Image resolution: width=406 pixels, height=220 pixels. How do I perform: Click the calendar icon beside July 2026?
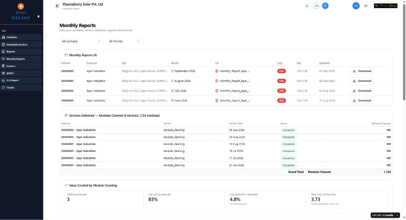(172, 91)
